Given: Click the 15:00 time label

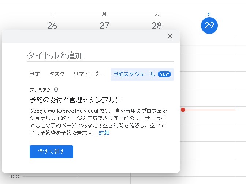Looking at the screenshot, I should [15, 177].
